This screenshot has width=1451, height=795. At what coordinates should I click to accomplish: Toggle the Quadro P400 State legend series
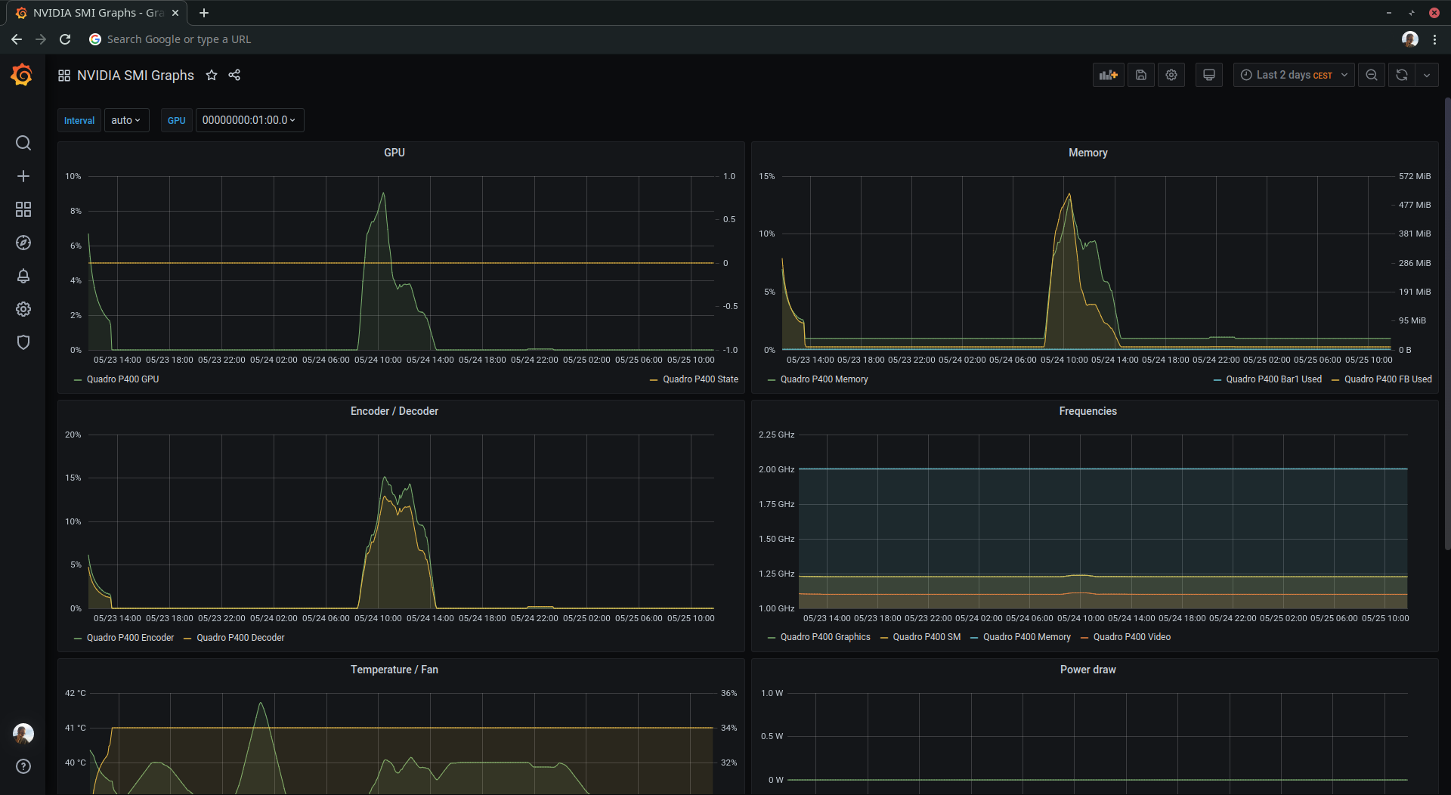tap(701, 379)
